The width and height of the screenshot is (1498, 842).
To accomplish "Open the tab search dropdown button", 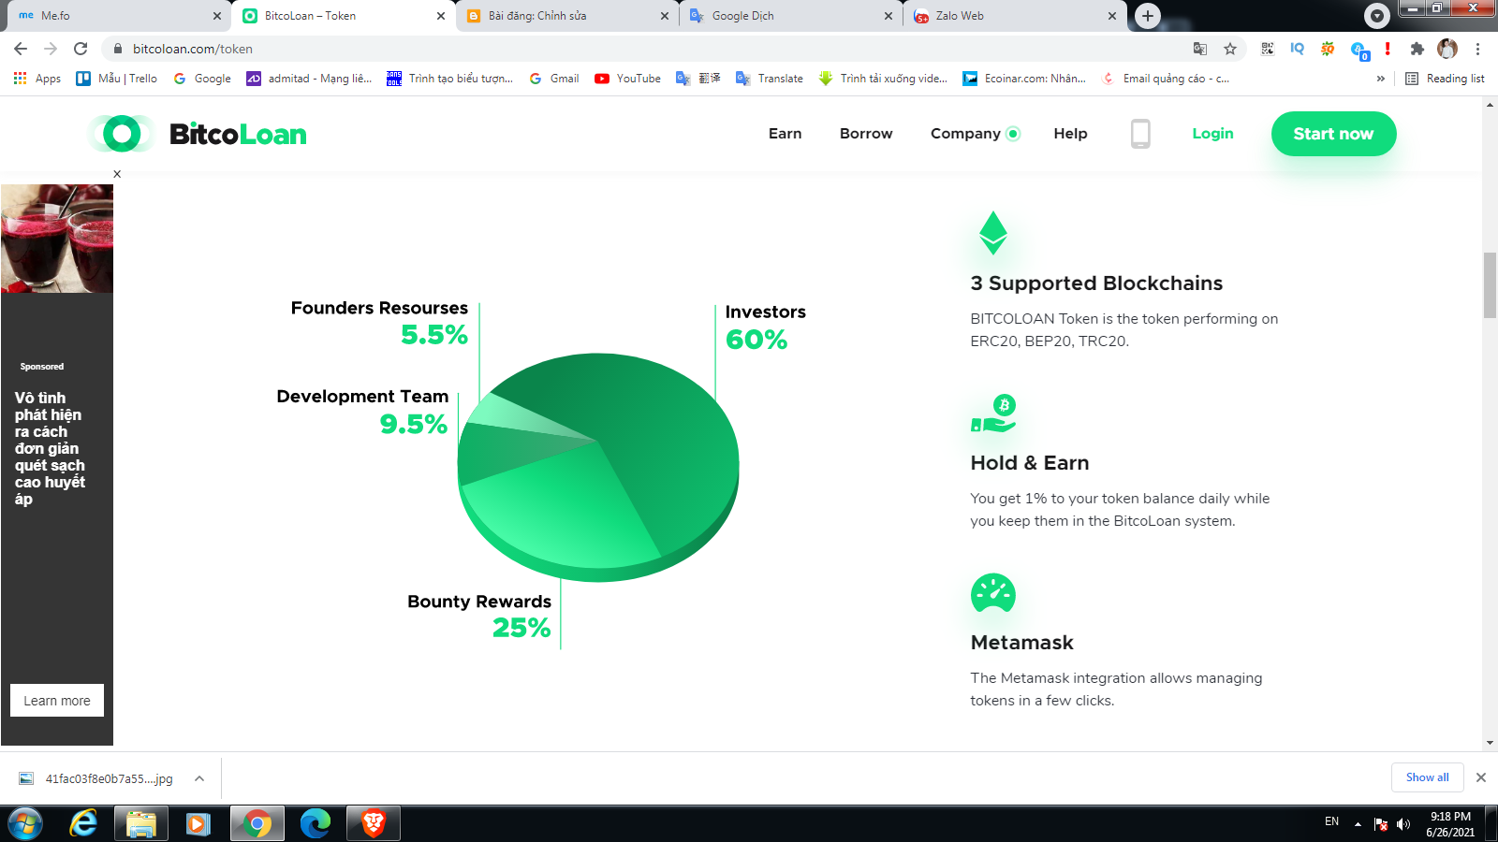I will [x=1376, y=16].
